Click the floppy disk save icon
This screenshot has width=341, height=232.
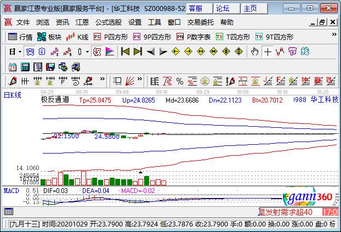[x=50, y=67]
